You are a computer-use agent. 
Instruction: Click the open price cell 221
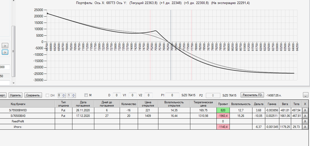(148, 110)
